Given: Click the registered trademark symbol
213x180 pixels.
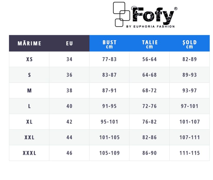Looking at the screenshot, I should 176,9.
